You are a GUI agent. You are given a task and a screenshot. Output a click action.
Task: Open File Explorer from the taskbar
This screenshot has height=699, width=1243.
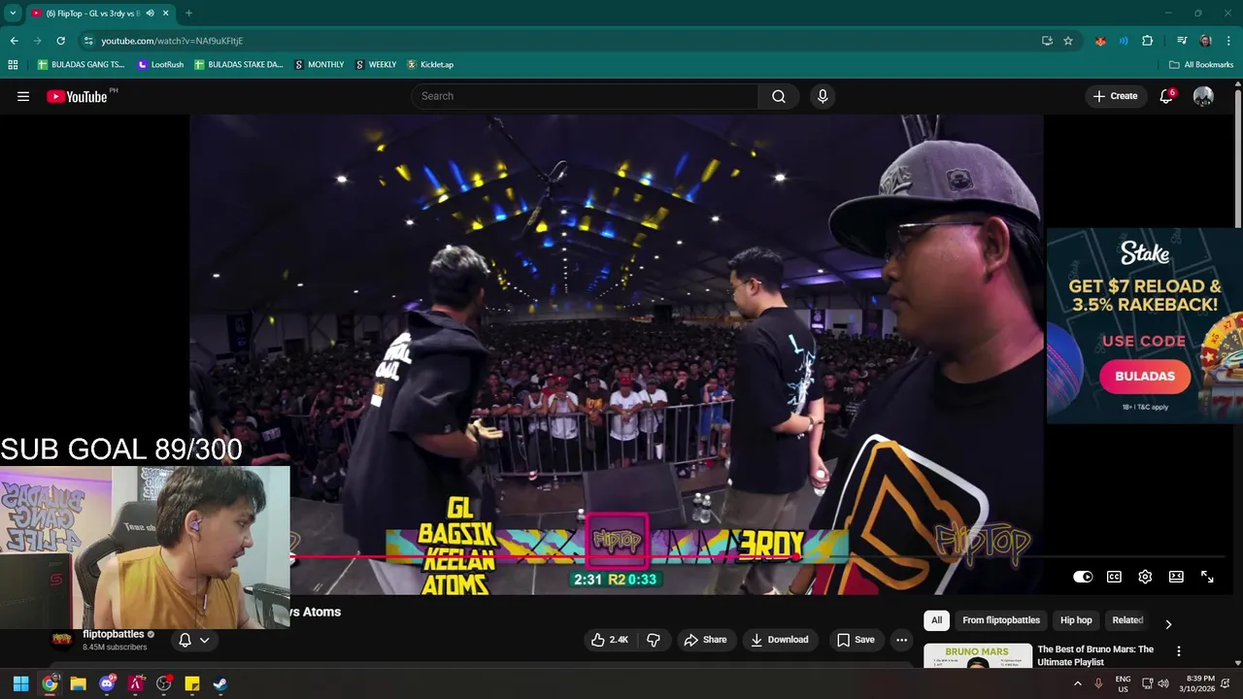coord(78,683)
